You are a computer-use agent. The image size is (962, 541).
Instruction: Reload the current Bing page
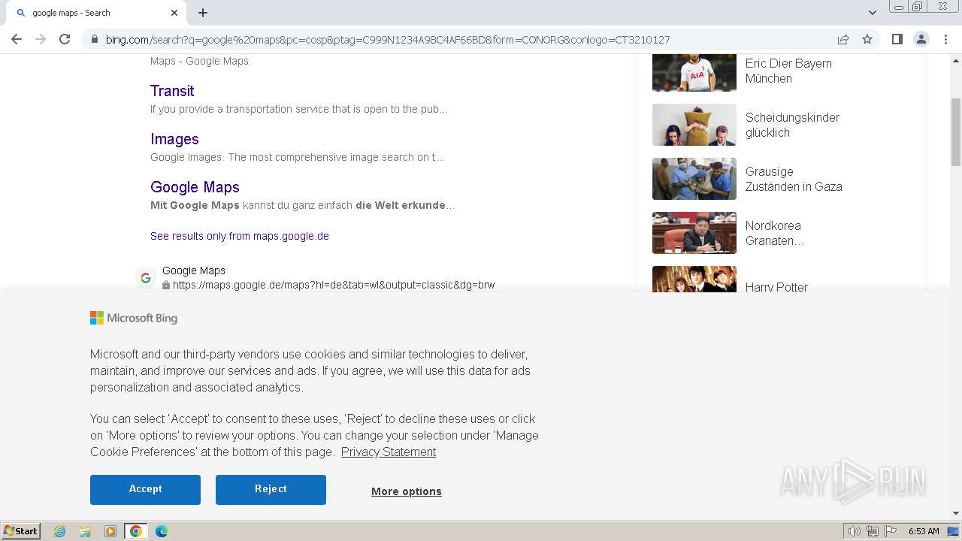click(65, 39)
